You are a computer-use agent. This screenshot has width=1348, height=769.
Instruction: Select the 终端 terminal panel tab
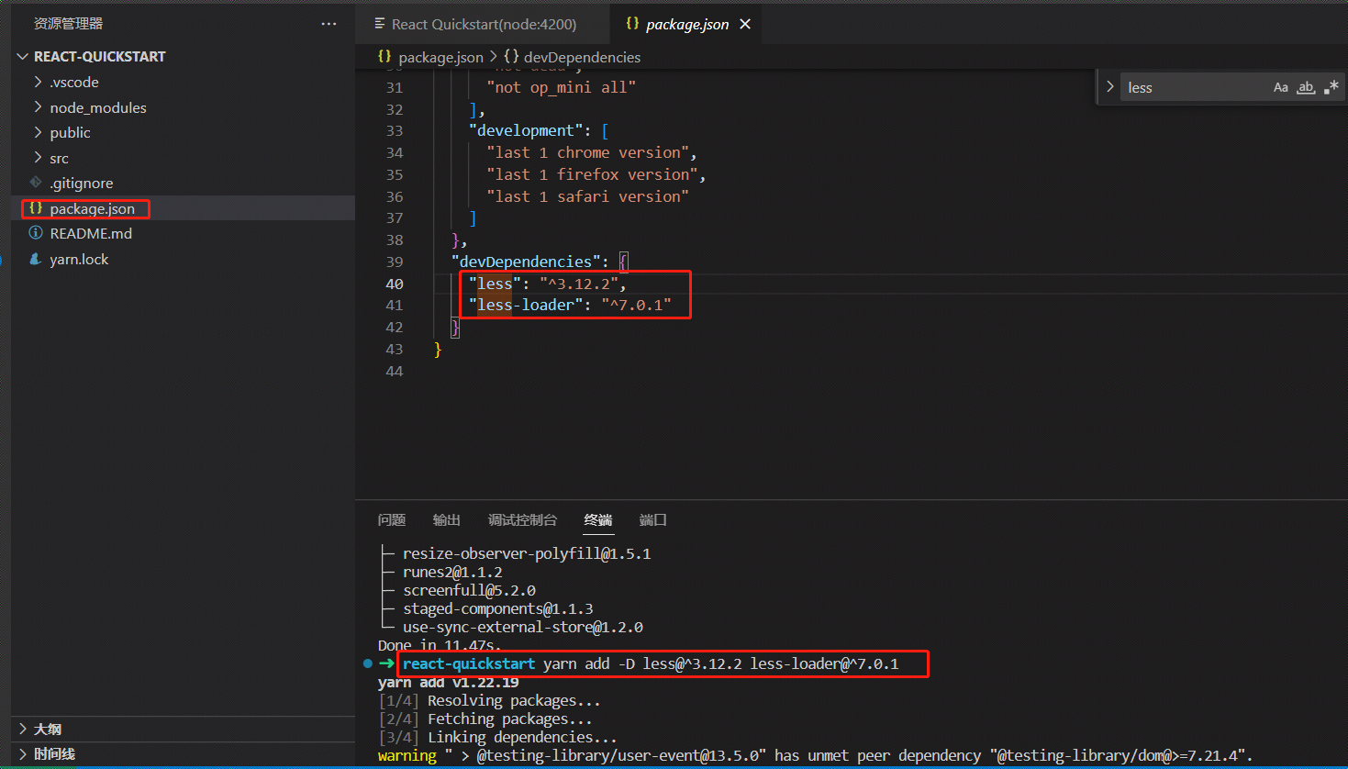point(598,519)
